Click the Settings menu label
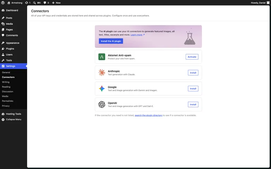This screenshot has height=169, width=271. (x=11, y=66)
